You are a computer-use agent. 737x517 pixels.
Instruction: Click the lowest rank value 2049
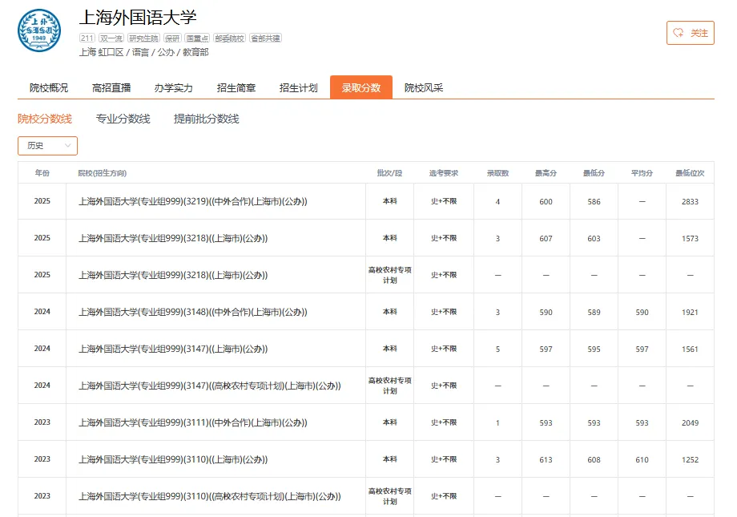tap(690, 423)
